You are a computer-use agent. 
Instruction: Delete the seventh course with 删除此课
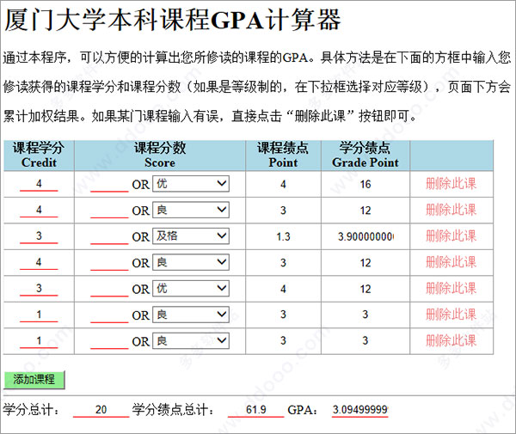pyautogui.click(x=451, y=341)
